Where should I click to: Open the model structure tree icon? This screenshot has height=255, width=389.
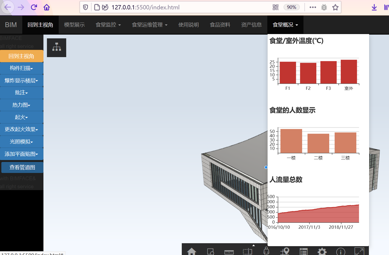tap(56, 47)
